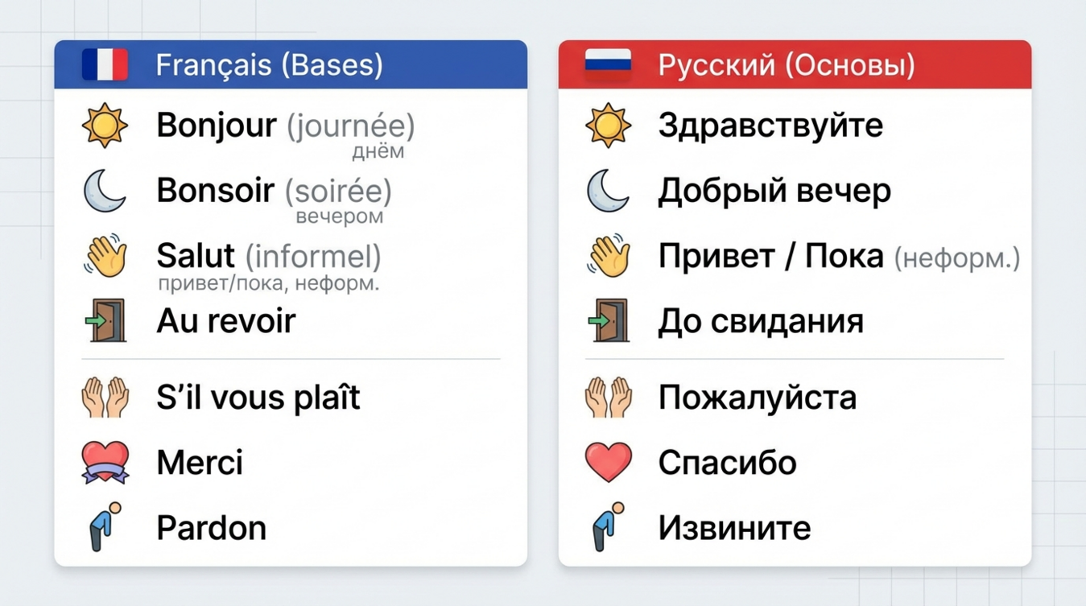Screen dimensions: 1086x606
Task: Click the red heart beside Спасибо
Action: tap(609, 463)
